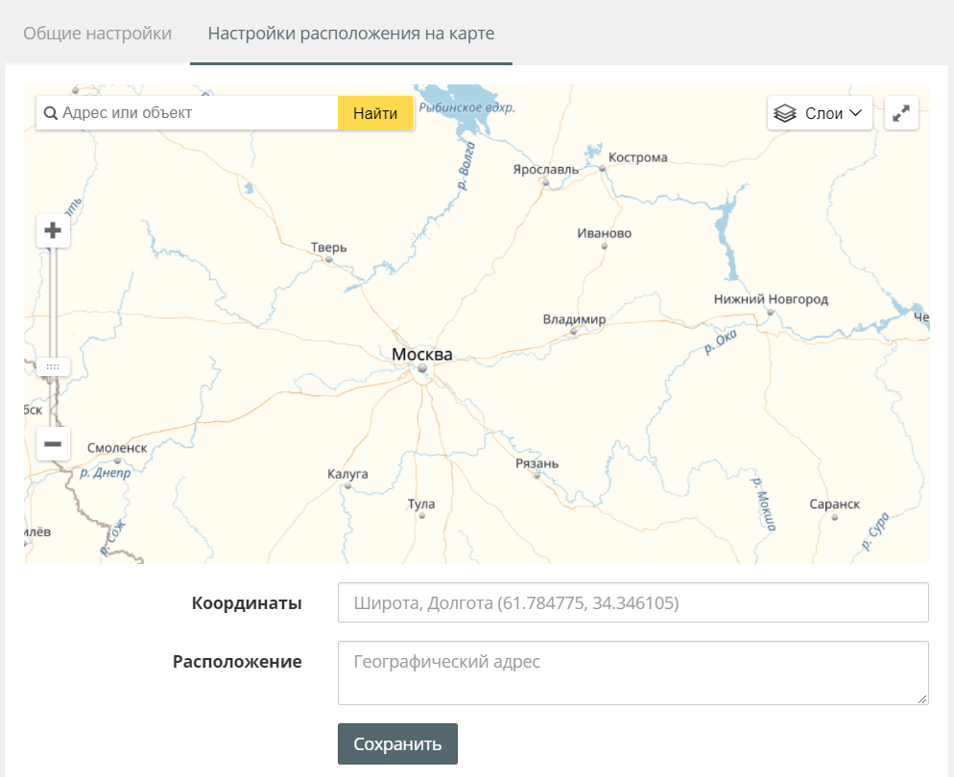Click the map zoom slider handle

53,366
